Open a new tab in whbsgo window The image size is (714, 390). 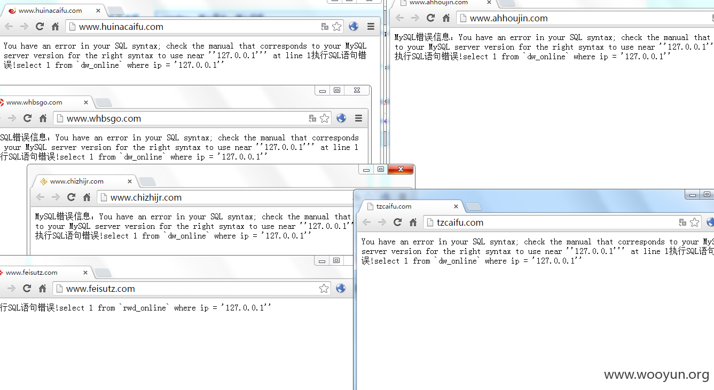pyautogui.click(x=103, y=103)
